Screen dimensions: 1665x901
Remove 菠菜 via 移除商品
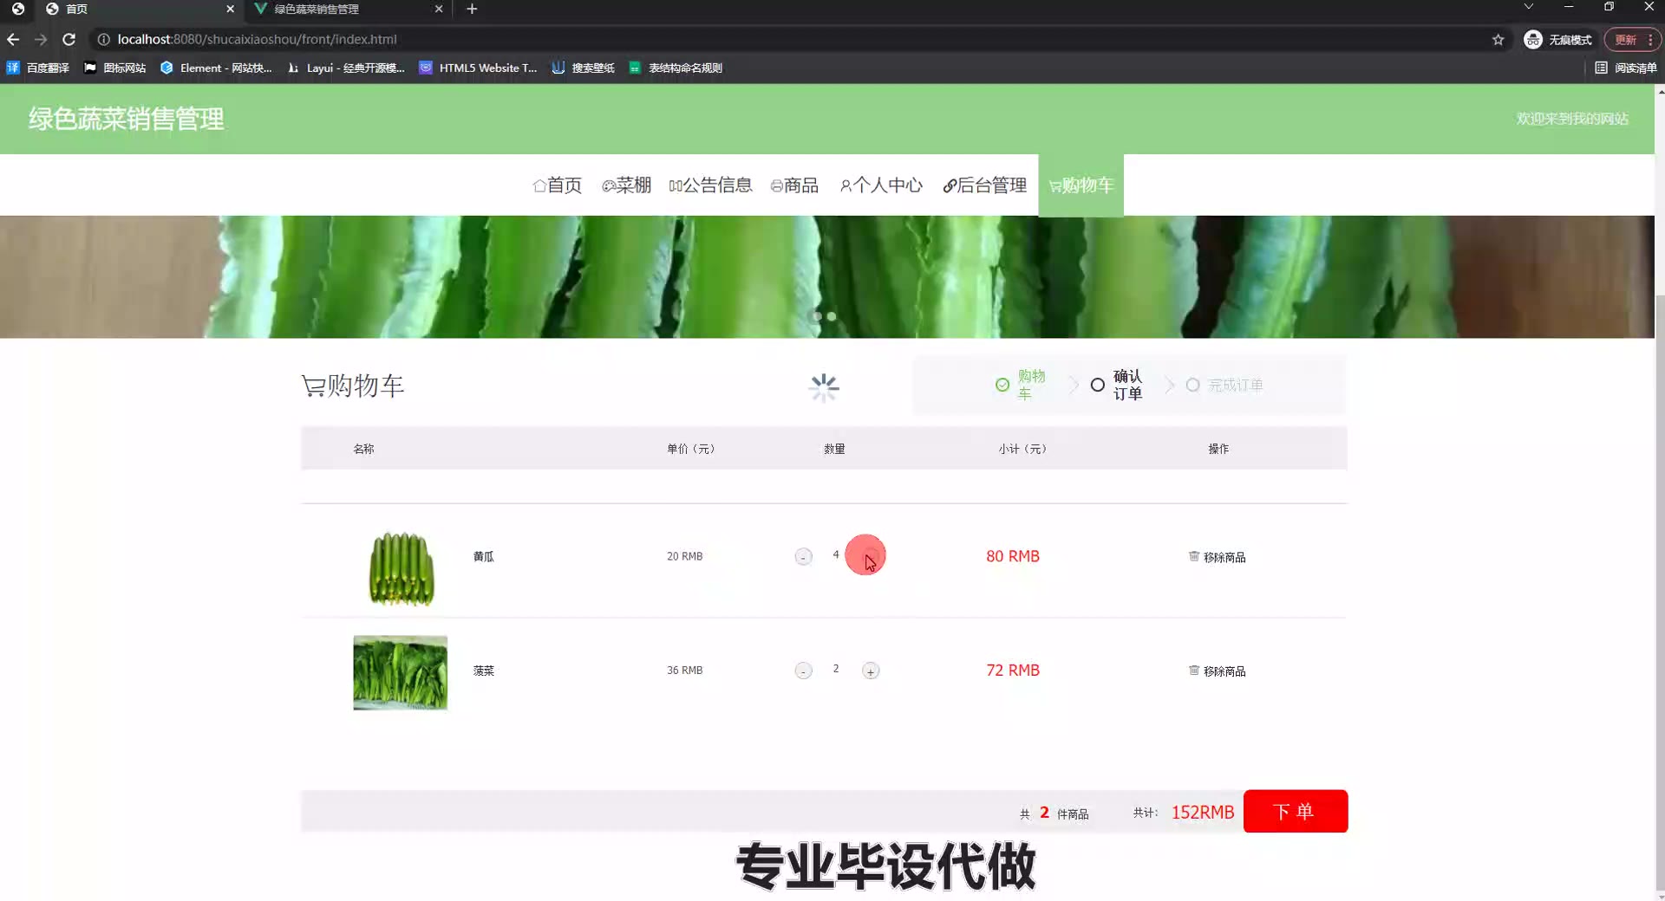coord(1217,671)
